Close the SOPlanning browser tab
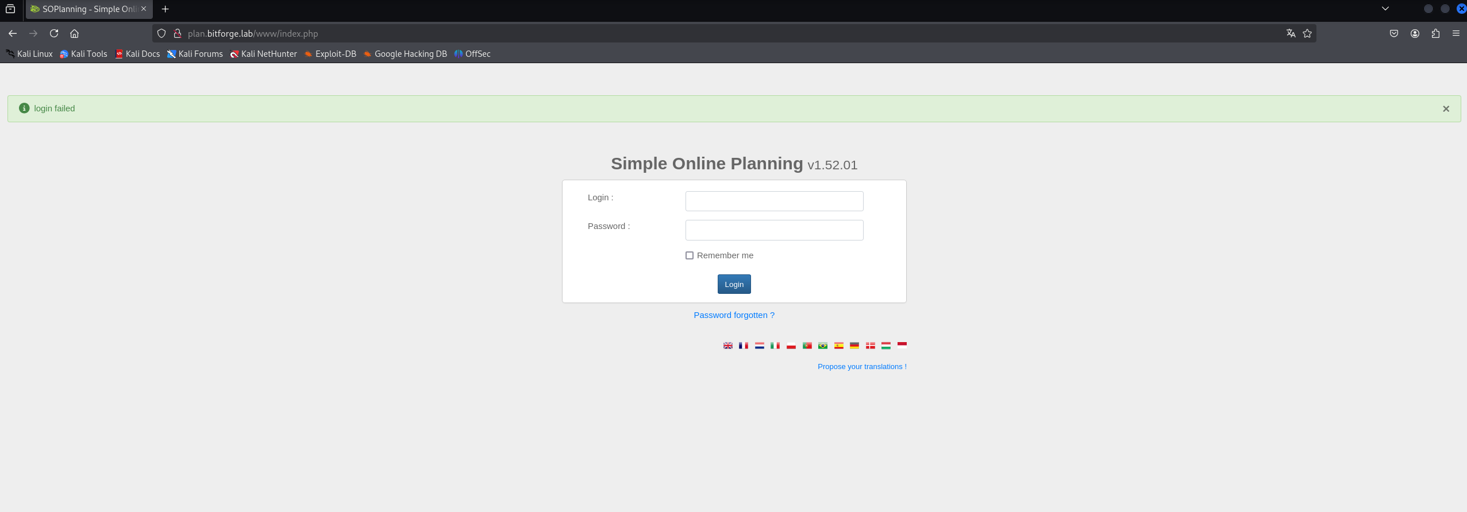The width and height of the screenshot is (1467, 512). 144,9
